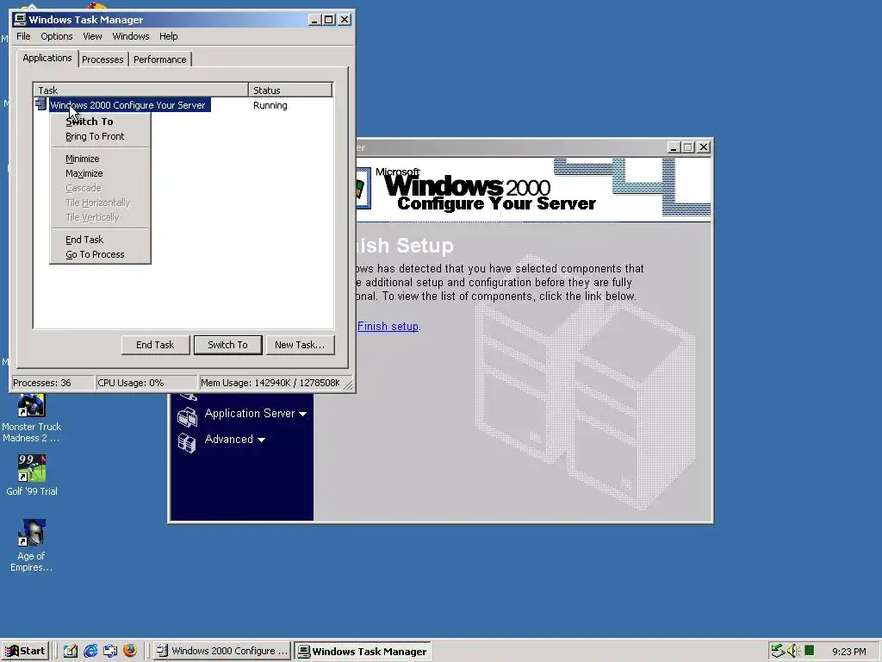Open the Windows menu in Task Manager
The width and height of the screenshot is (882, 662).
[131, 36]
